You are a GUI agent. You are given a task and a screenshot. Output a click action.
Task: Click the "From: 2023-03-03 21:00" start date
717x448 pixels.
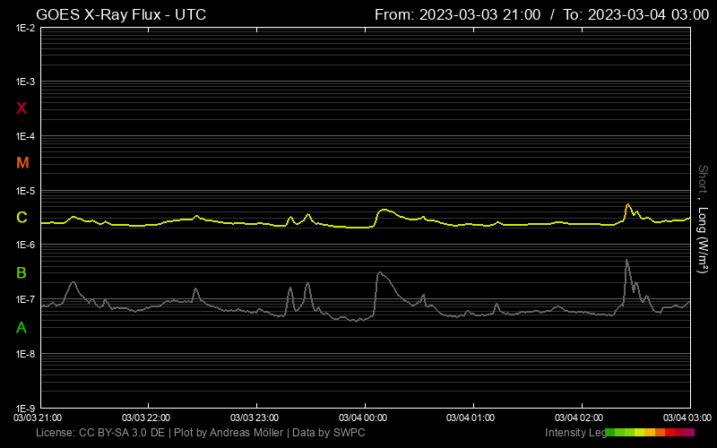(x=458, y=14)
